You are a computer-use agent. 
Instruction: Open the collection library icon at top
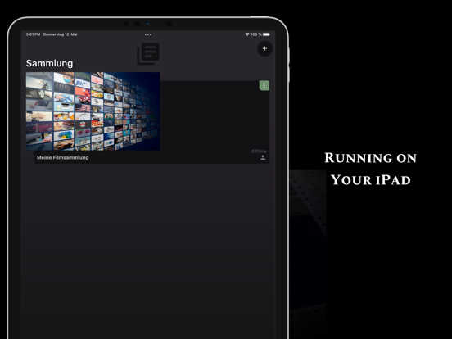pyautogui.click(x=148, y=53)
